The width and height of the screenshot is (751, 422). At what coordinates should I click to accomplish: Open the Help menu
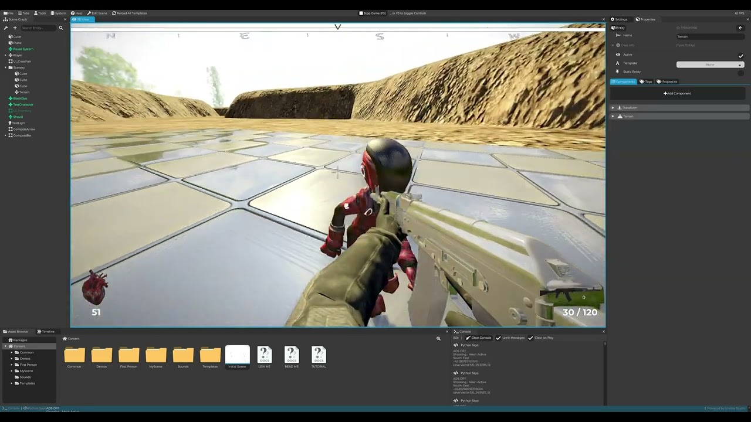coord(77,13)
